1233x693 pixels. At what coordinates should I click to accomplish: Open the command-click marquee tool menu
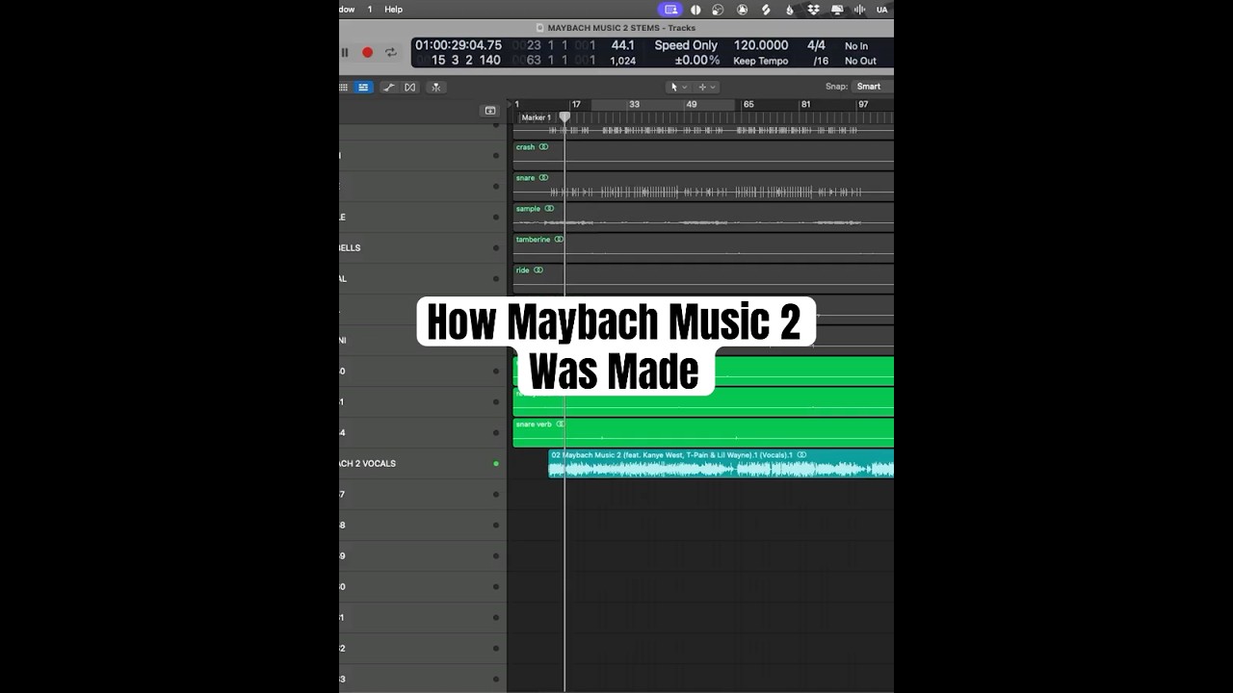pos(706,87)
